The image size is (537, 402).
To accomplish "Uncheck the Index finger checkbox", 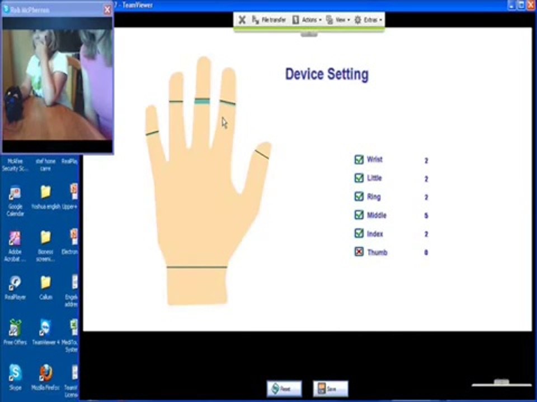I will [x=359, y=233].
